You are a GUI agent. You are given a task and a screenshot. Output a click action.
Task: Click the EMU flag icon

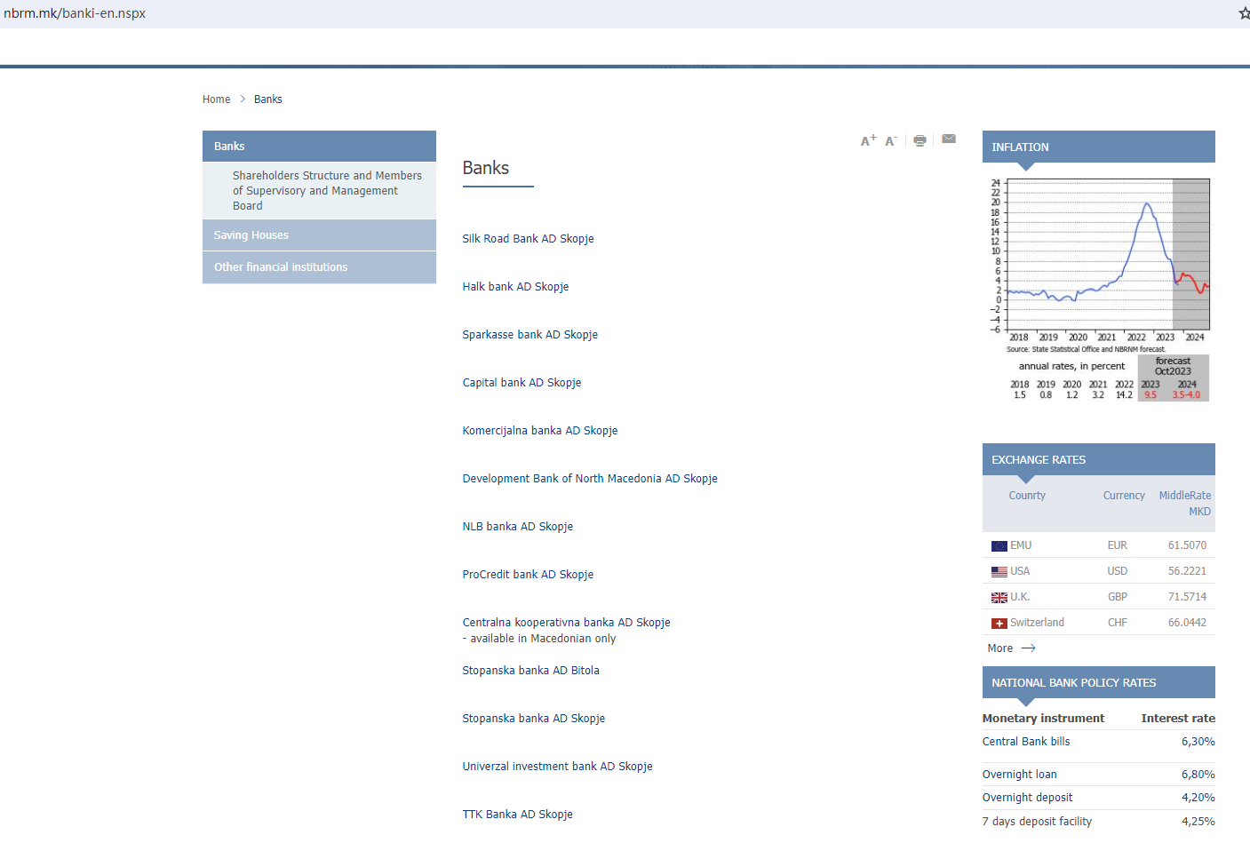coord(999,546)
